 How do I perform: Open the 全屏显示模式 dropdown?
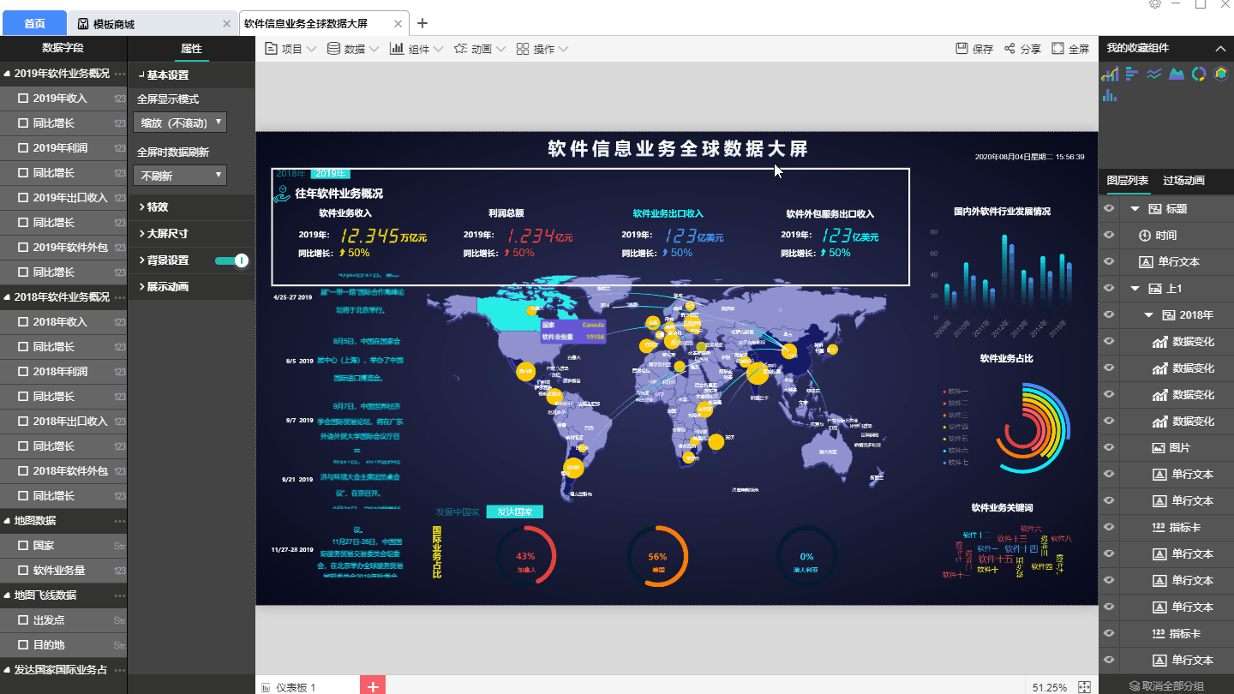[x=180, y=123]
